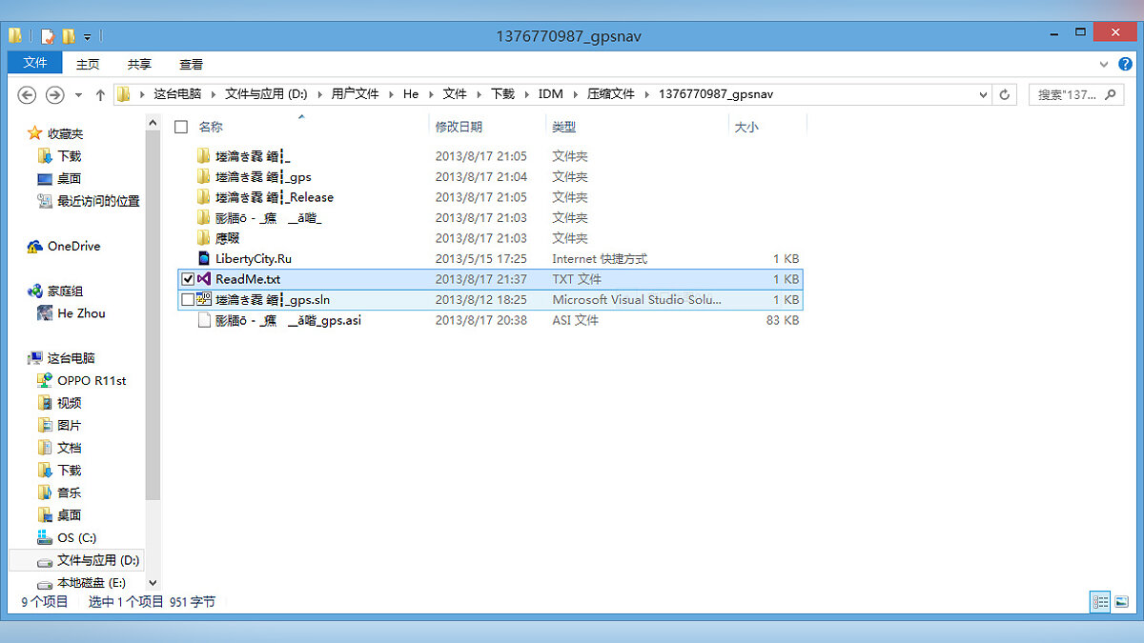The image size is (1144, 643).
Task: Check the _gps.sln file checkbox
Action: coord(187,300)
